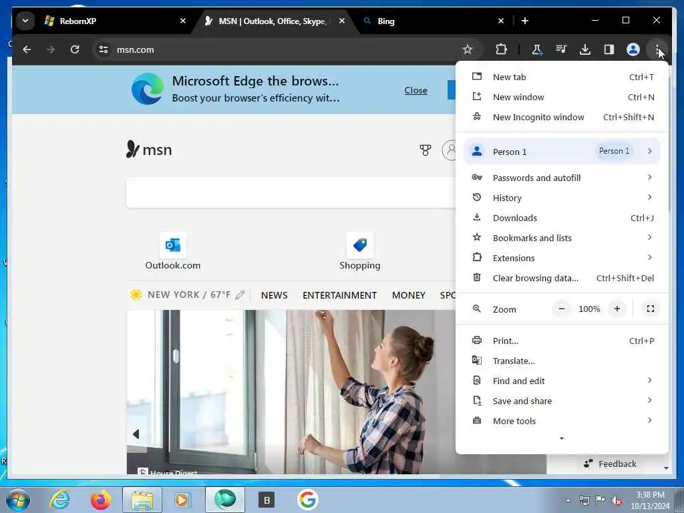Open a new tab with plus button
This screenshot has width=684, height=513.
coord(525,21)
